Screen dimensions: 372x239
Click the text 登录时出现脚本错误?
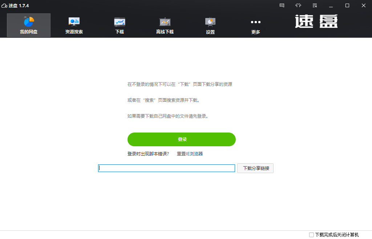point(148,154)
